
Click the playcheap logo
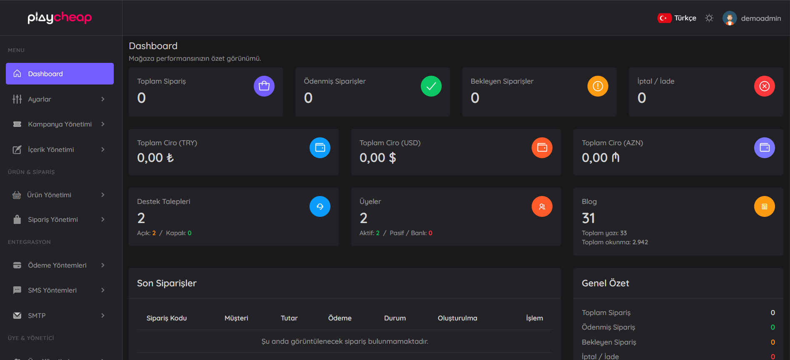60,18
